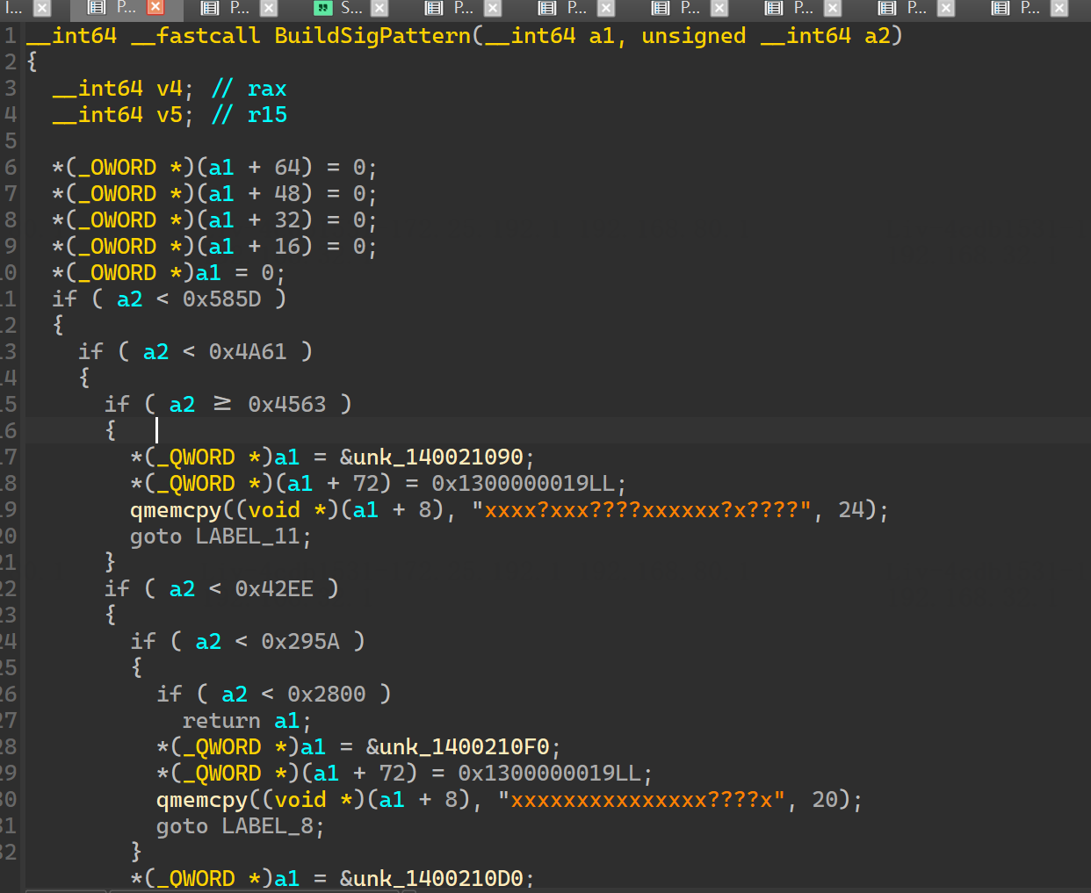This screenshot has width=1091, height=893.
Task: Click the constant 0x295A
Action: pyautogui.click(x=300, y=642)
